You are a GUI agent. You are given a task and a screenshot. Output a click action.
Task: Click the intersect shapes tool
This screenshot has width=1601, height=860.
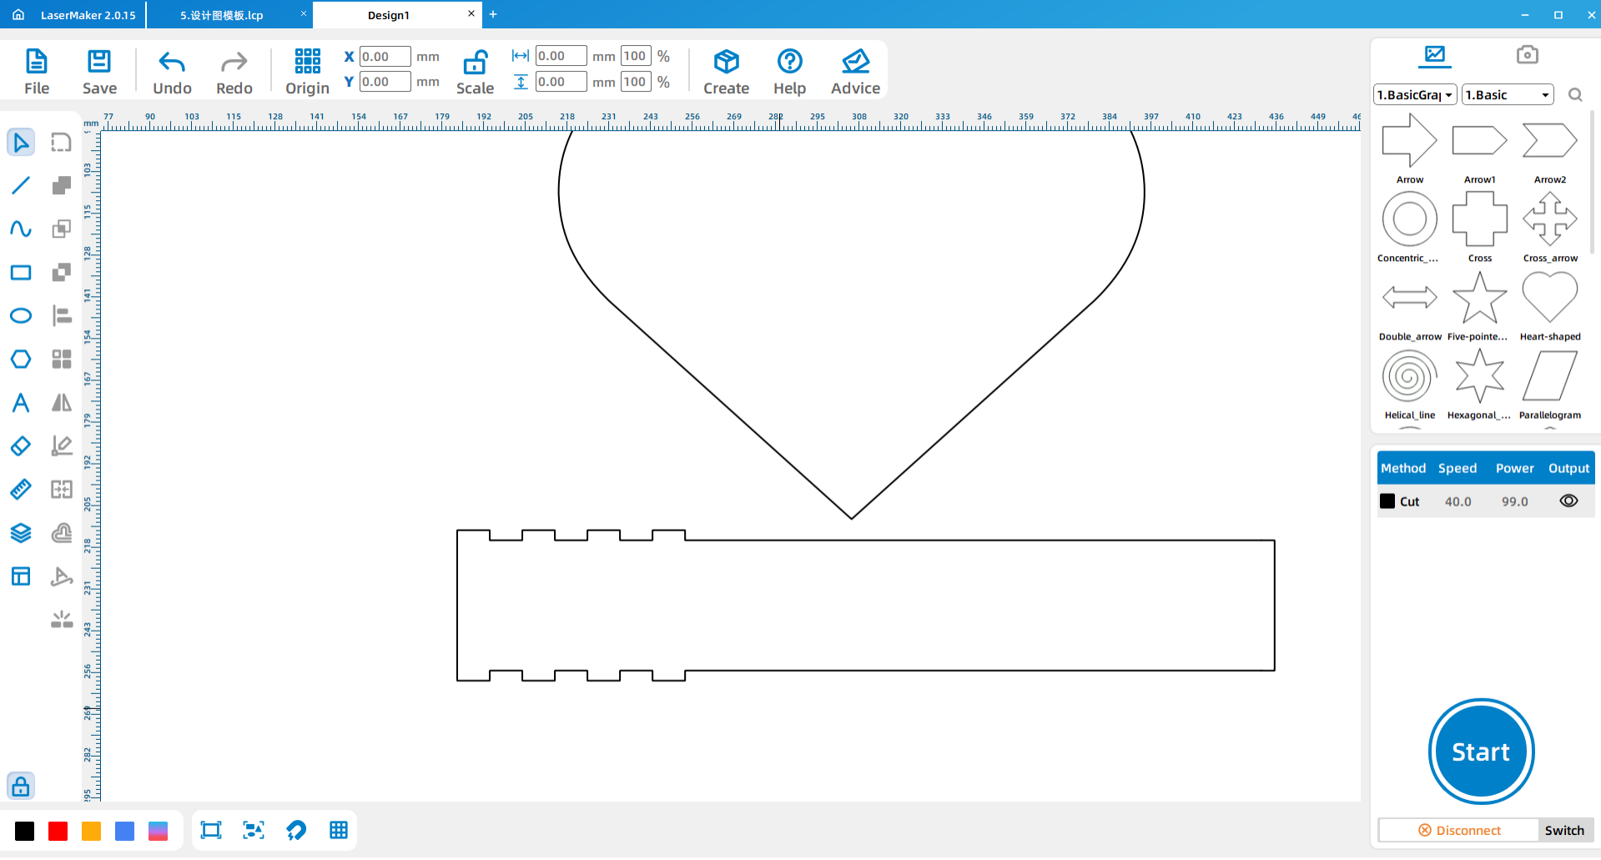pos(62,229)
